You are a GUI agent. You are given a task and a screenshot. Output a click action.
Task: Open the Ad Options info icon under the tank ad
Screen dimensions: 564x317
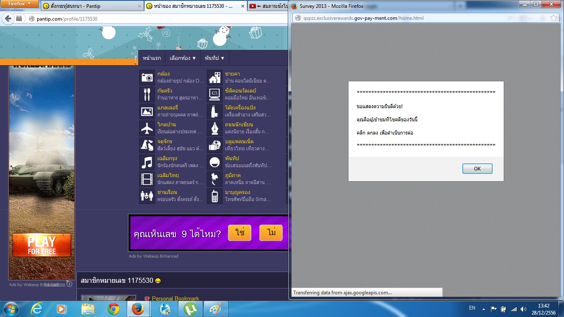(x=69, y=284)
